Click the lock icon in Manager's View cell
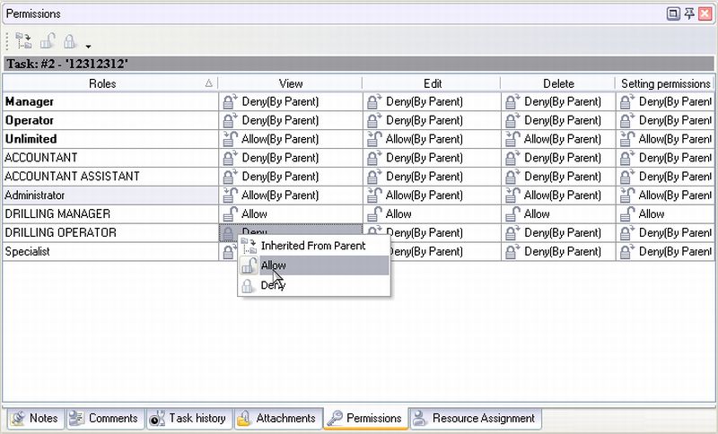The width and height of the screenshot is (718, 434). click(x=231, y=102)
